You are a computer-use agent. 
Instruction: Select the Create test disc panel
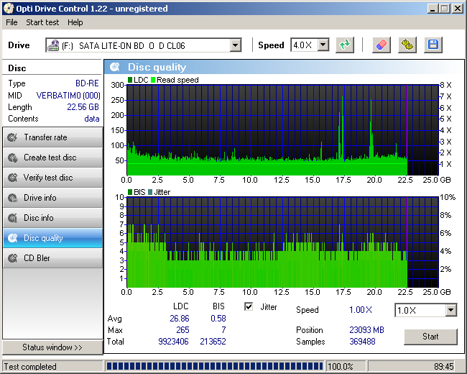pyautogui.click(x=52, y=158)
